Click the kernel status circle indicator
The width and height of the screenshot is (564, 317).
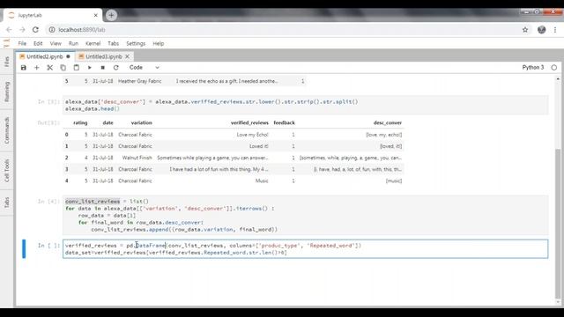[554, 68]
